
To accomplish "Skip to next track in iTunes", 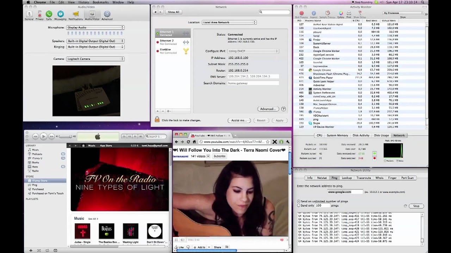I will [x=52, y=136].
